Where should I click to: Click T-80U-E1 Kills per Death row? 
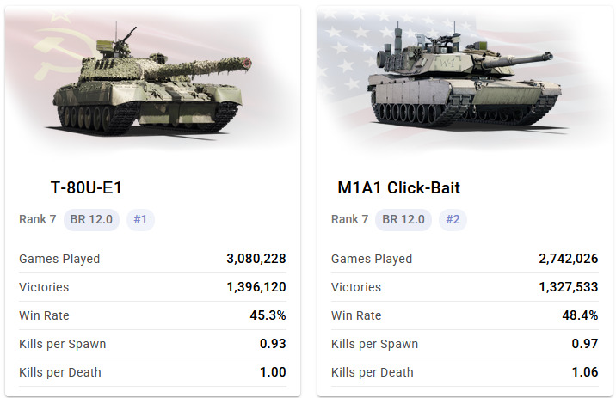(152, 372)
